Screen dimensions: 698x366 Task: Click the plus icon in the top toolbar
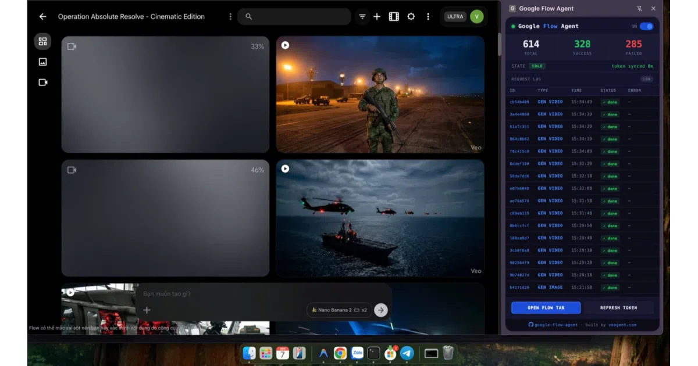pos(377,17)
